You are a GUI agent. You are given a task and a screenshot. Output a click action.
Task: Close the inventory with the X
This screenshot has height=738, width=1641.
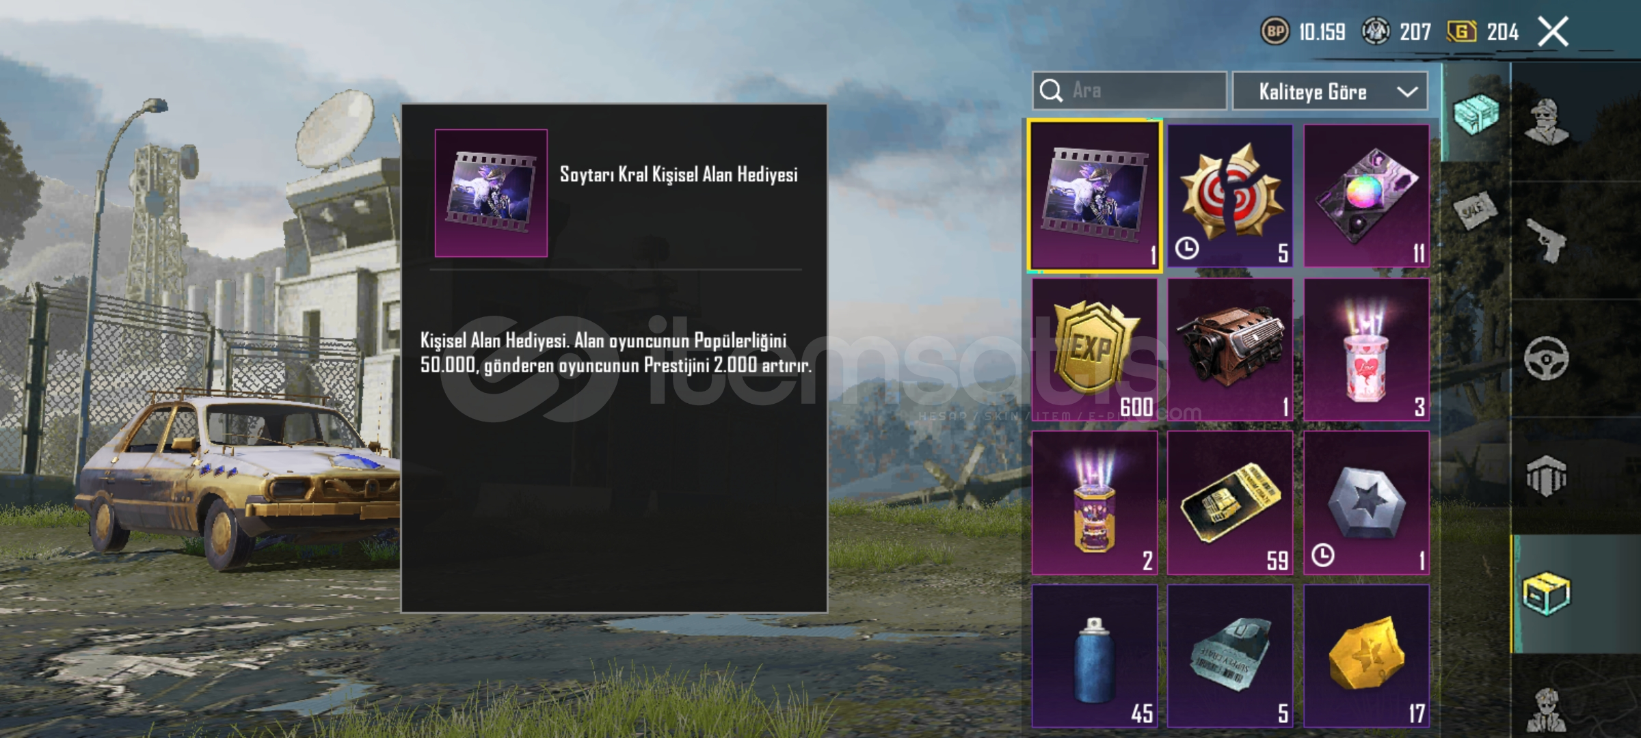pos(1553,31)
